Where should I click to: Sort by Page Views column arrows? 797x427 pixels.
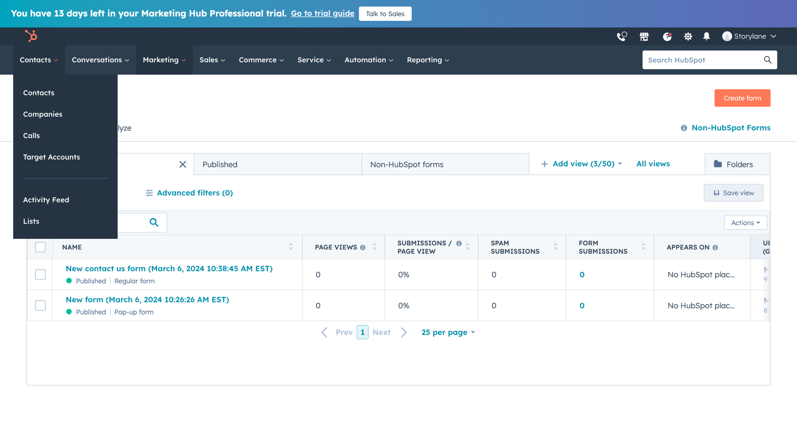click(375, 247)
